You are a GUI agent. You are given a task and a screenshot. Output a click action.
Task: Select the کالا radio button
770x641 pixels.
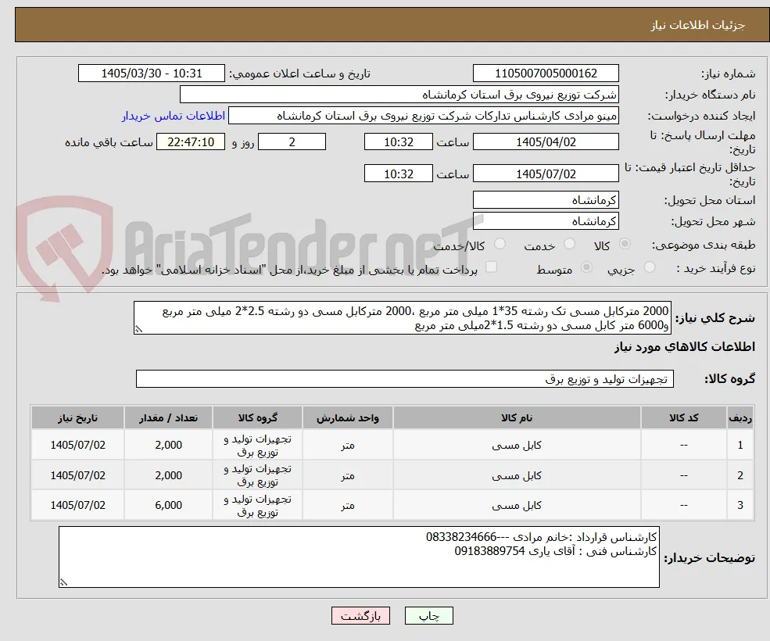tap(625, 244)
